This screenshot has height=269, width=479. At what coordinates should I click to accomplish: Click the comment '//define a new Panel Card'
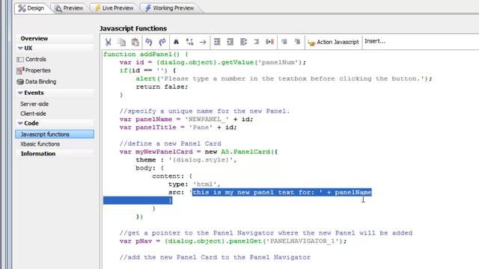pos(170,143)
